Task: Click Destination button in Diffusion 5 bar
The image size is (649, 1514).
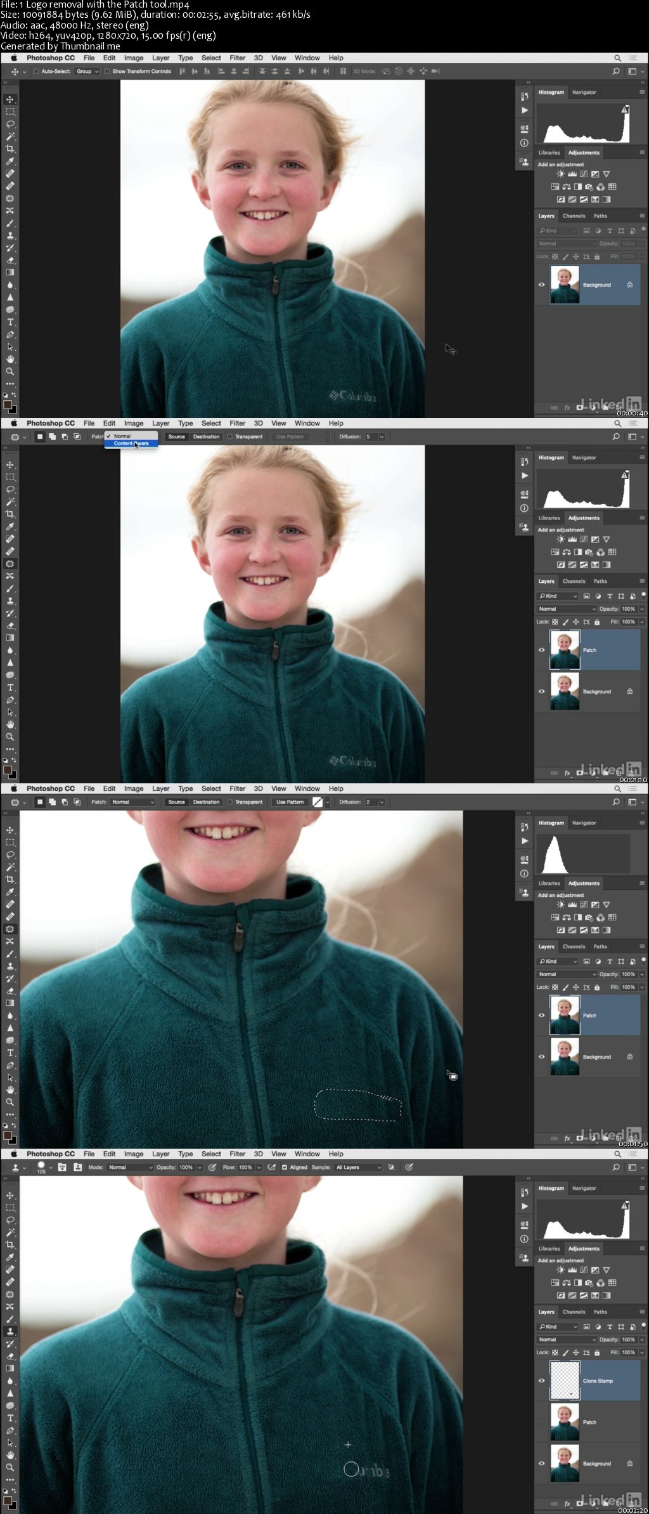Action: pos(206,436)
